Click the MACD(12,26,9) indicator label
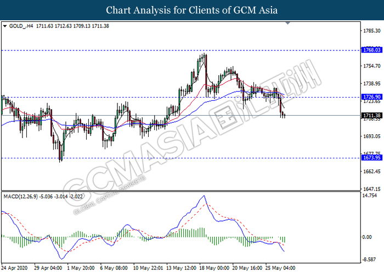The height and width of the screenshot is (274, 384). point(21,197)
